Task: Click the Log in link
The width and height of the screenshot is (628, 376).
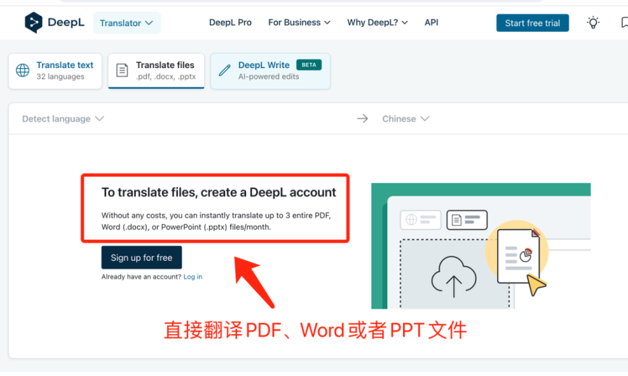Action: [x=192, y=277]
